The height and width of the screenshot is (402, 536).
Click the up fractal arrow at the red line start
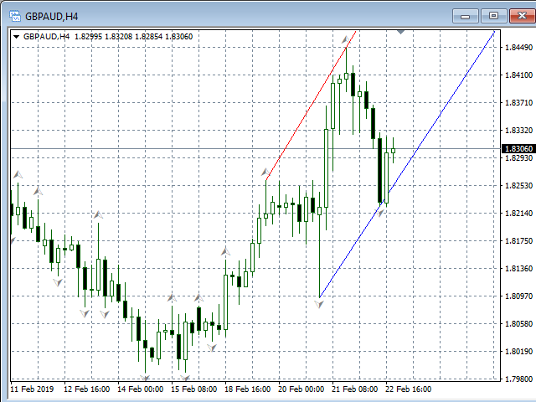coord(265,172)
